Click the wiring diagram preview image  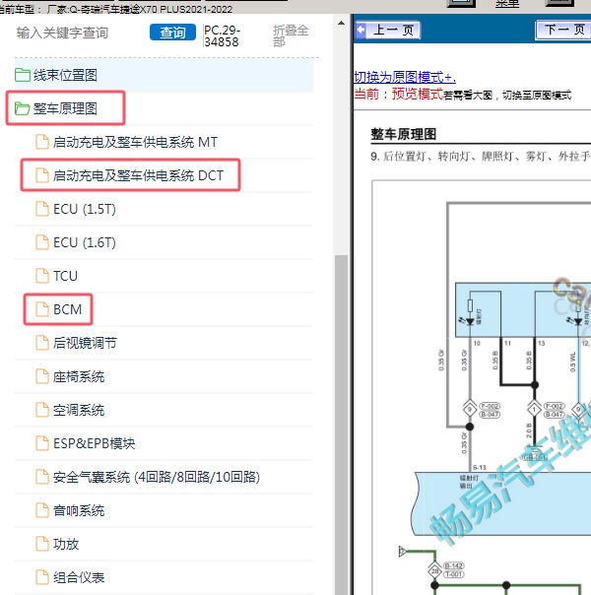click(x=482, y=387)
